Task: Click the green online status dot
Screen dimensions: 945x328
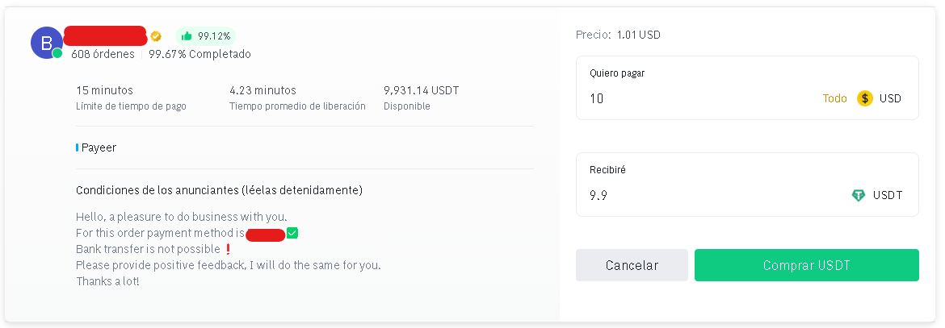Action: 58,53
